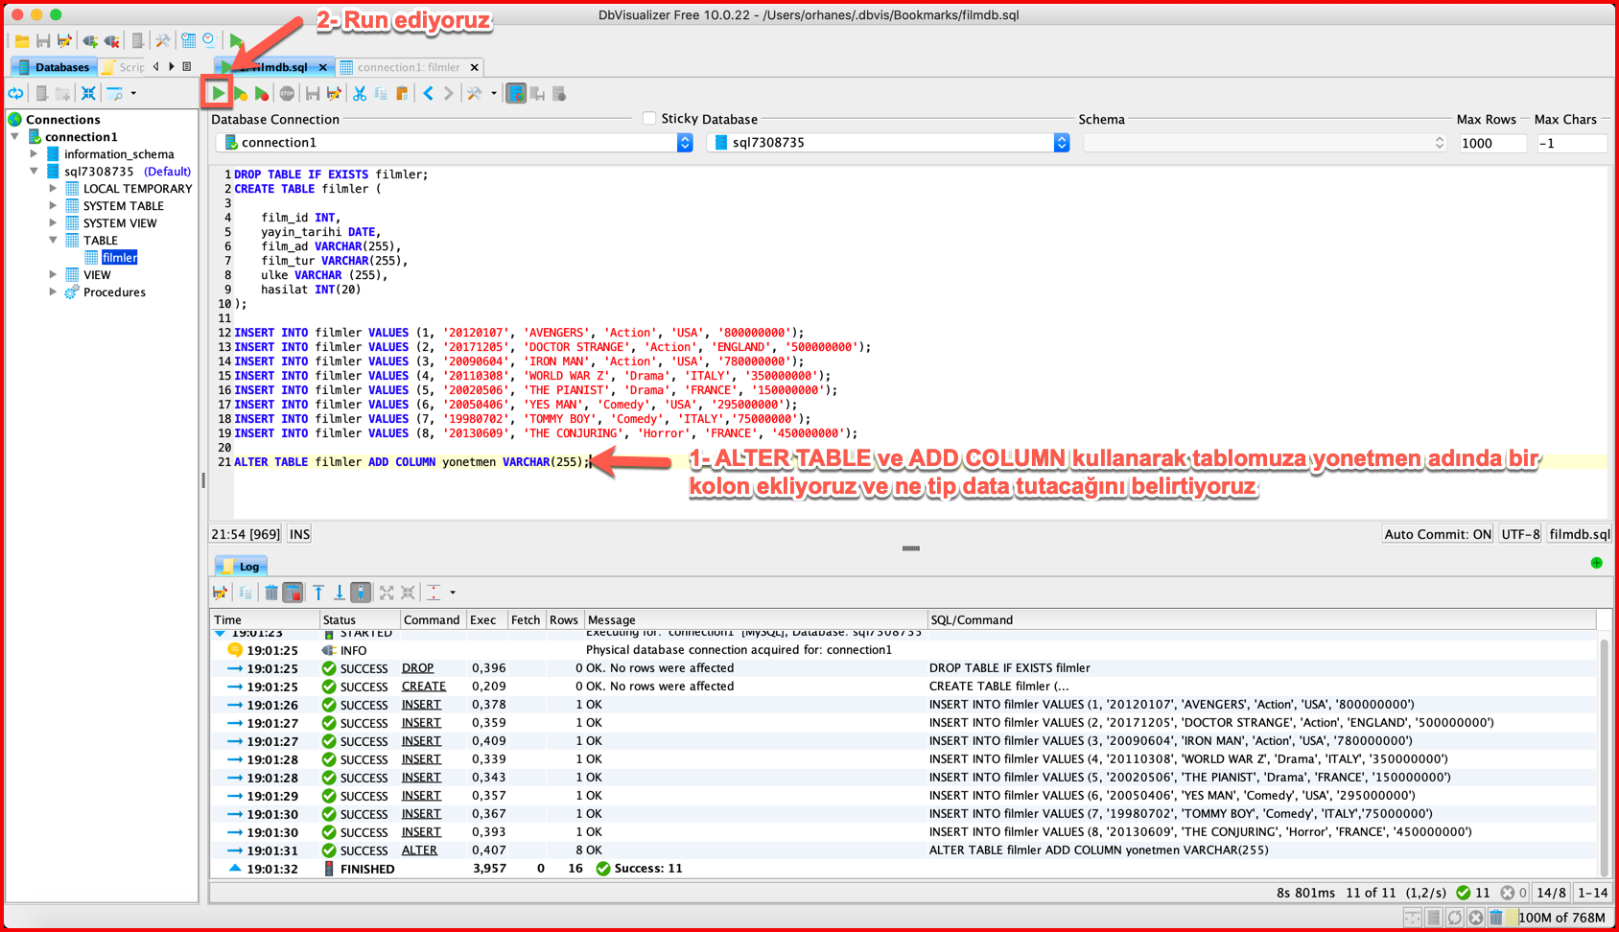Collapse all tree nodes icon in Databases toolbar

pyautogui.click(x=88, y=93)
